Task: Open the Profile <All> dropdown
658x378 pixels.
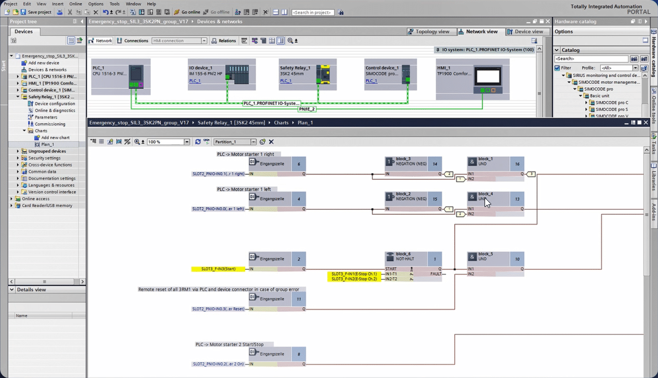Action: (x=635, y=68)
